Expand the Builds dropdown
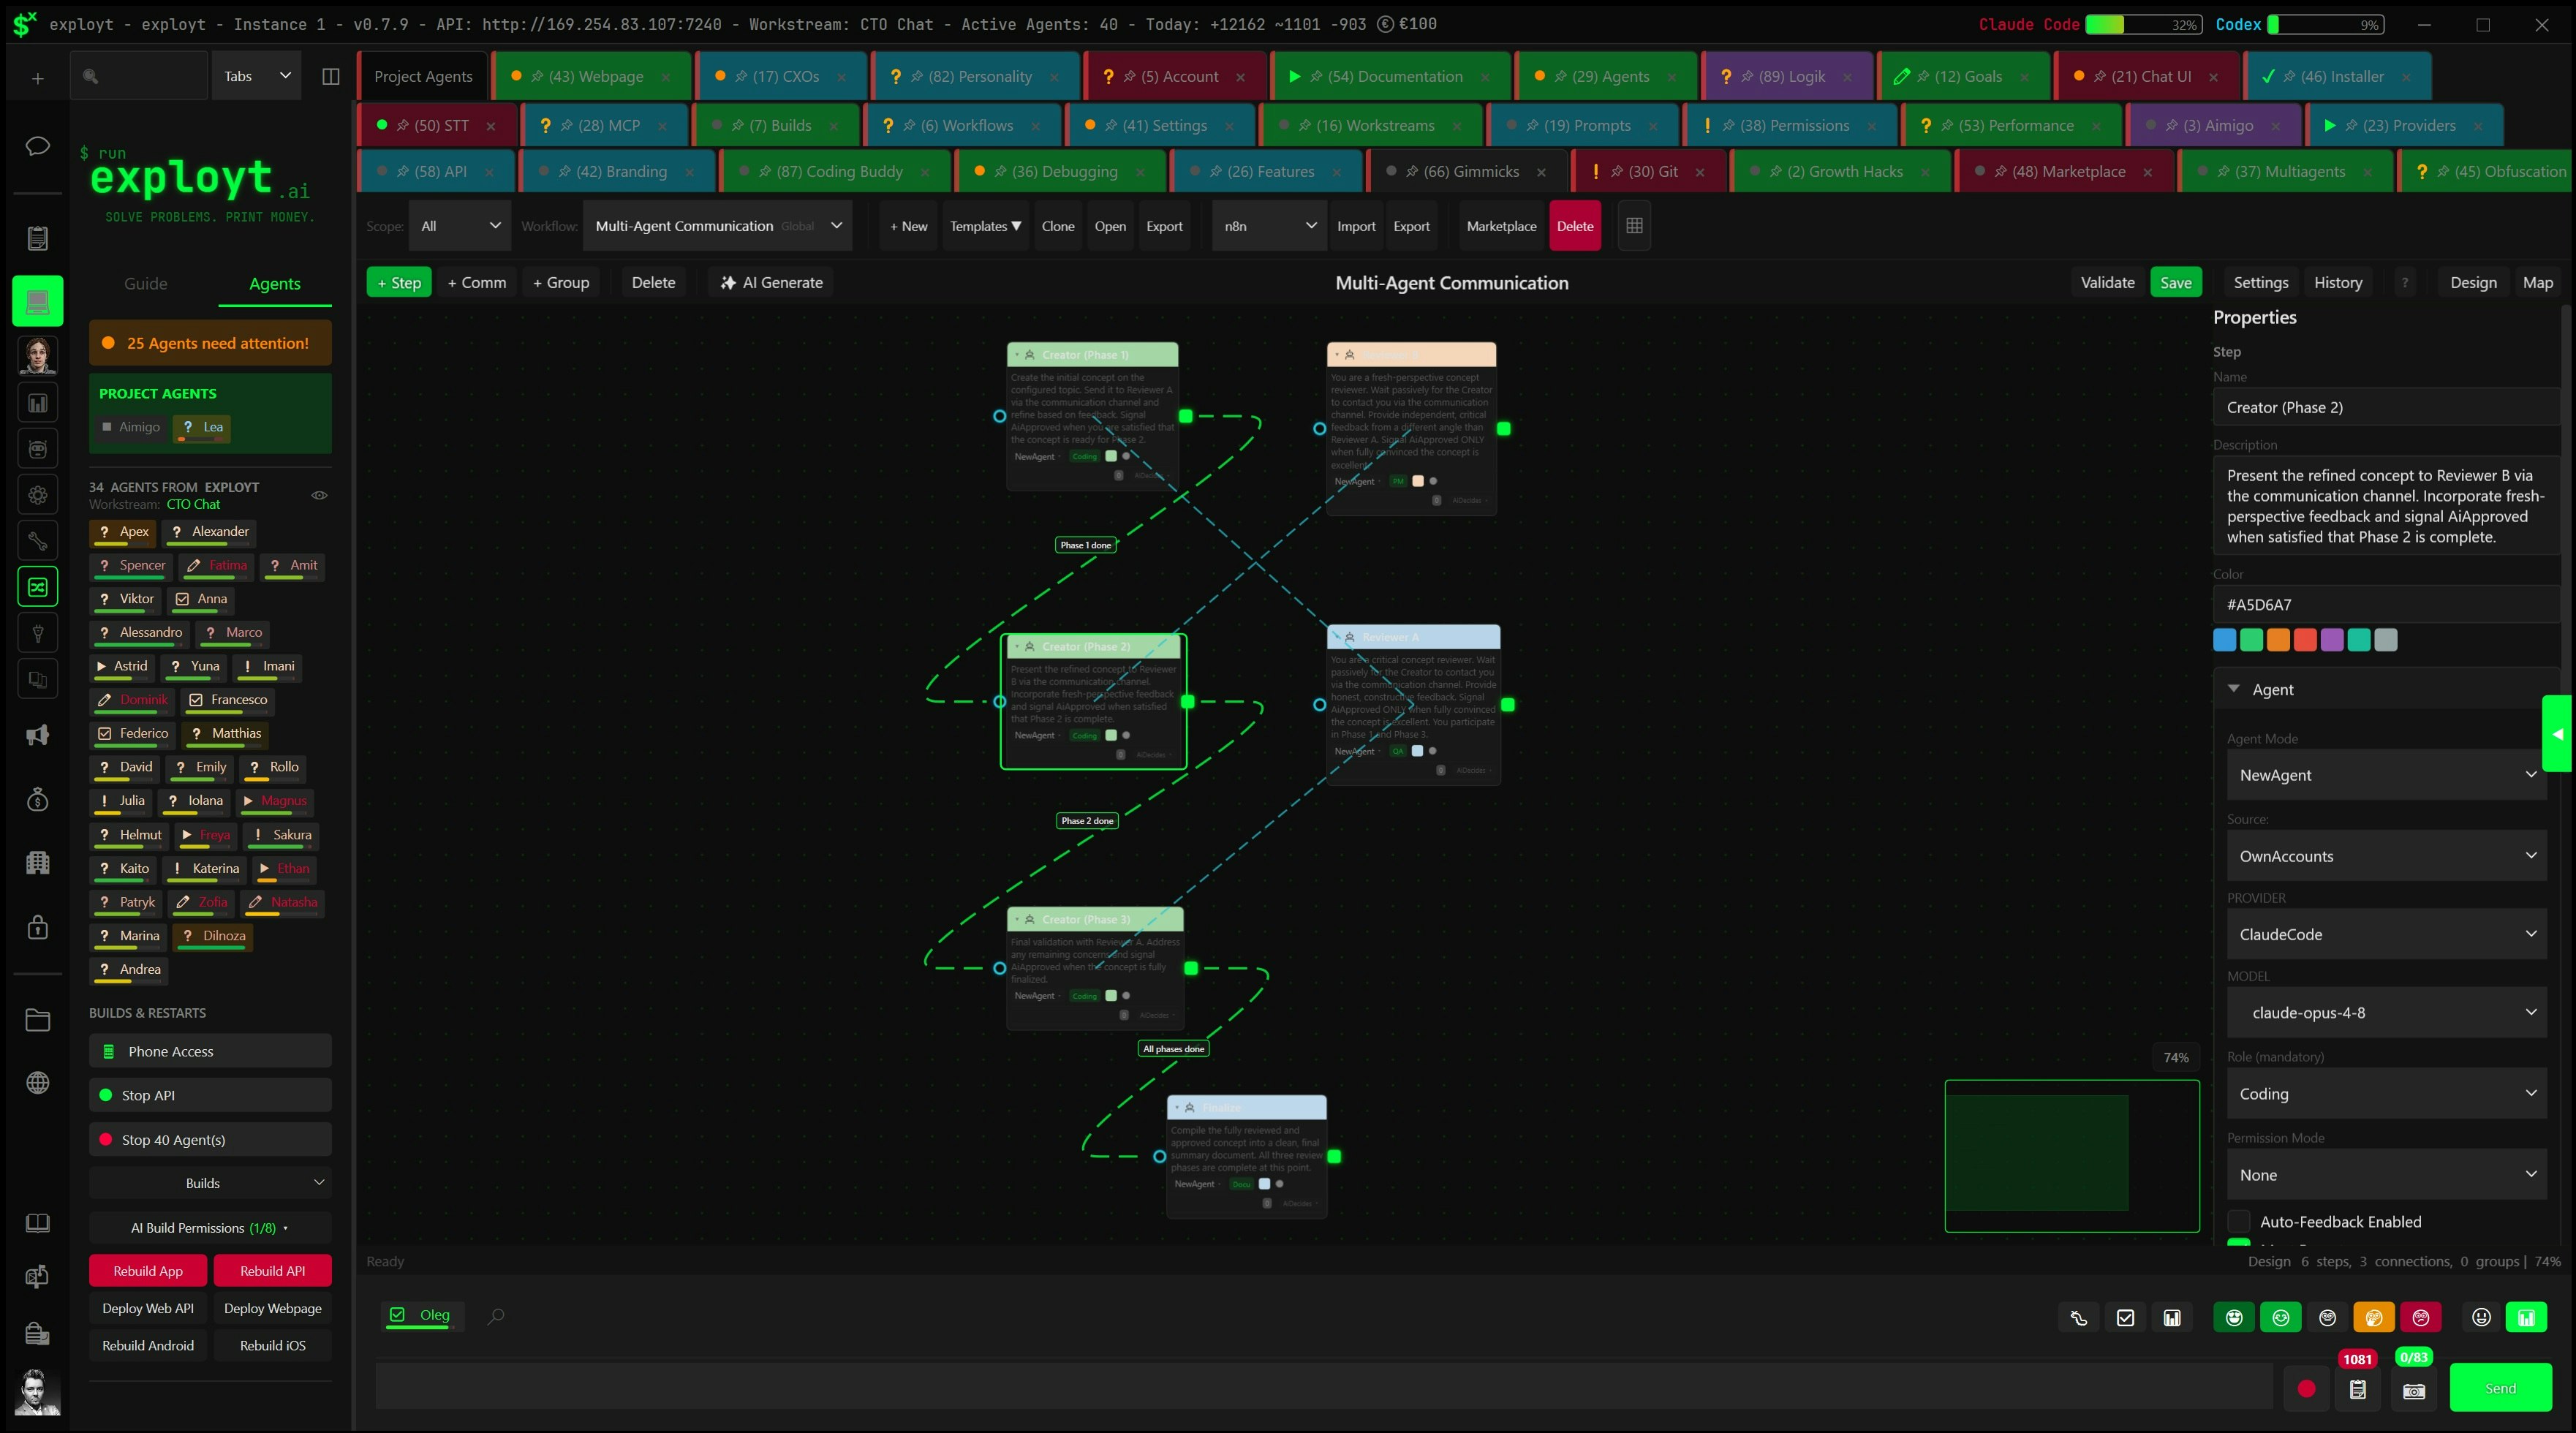Screen dimensions: 2576x1433 pos(210,1183)
